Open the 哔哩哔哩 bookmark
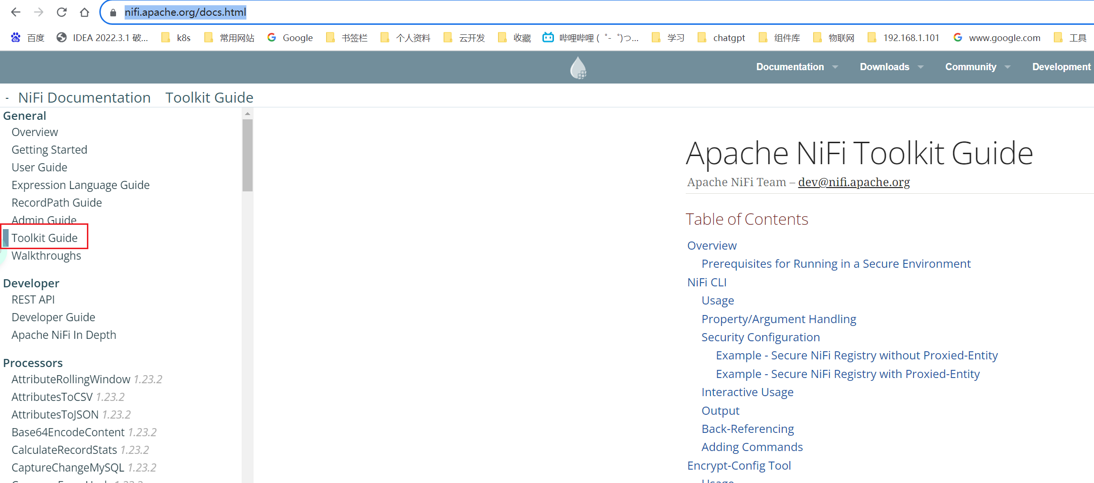The width and height of the screenshot is (1094, 483). [591, 38]
